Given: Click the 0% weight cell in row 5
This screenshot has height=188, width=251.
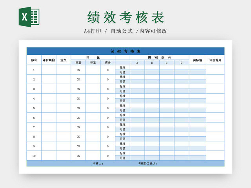Looking at the screenshot, I should pos(78,108).
